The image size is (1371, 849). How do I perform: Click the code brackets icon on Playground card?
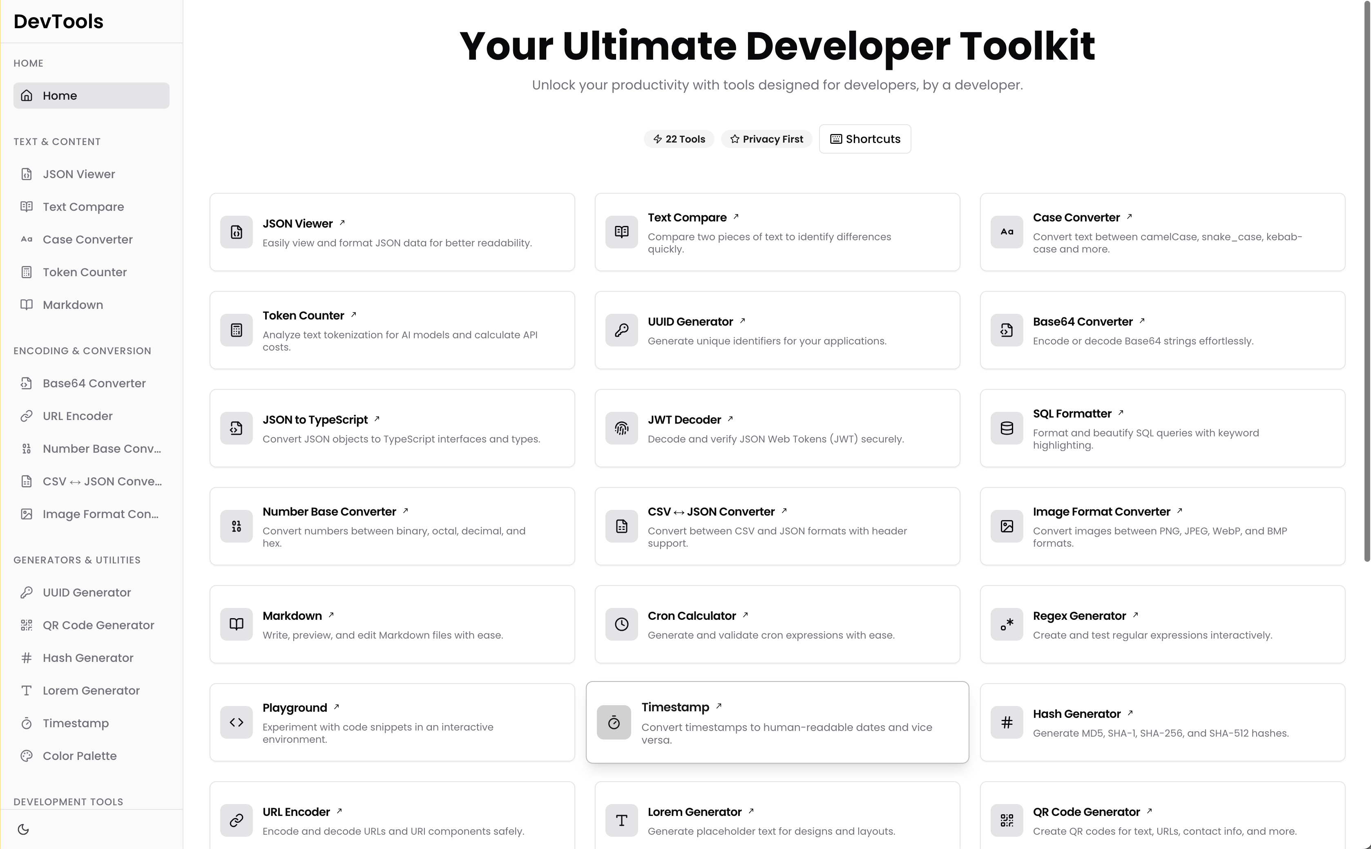point(237,722)
